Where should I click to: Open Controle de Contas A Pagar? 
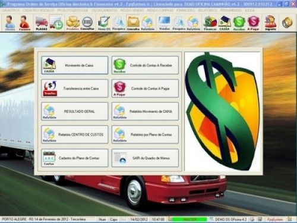pyautogui.click(x=145, y=89)
